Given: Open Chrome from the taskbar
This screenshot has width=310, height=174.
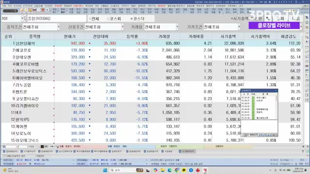Looking at the screenshot, I should tap(177, 170).
